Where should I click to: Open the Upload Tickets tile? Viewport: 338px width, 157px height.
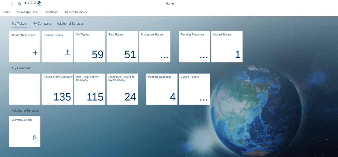[x=57, y=47]
